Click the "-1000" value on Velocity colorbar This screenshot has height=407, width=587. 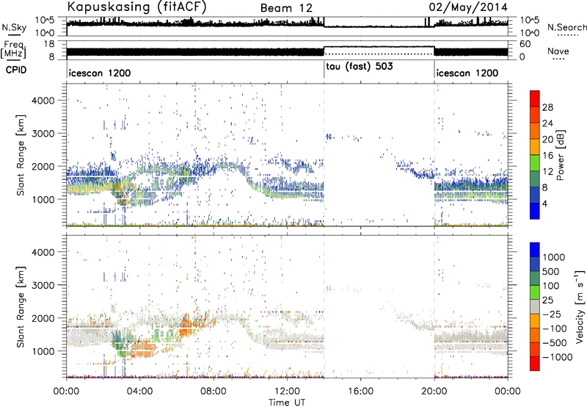pos(557,357)
